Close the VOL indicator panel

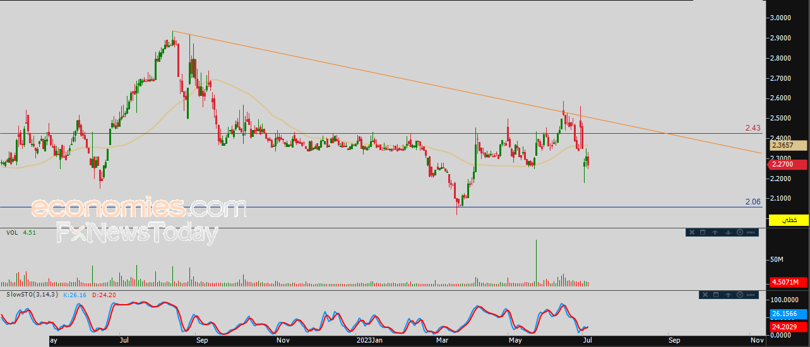tap(692, 232)
